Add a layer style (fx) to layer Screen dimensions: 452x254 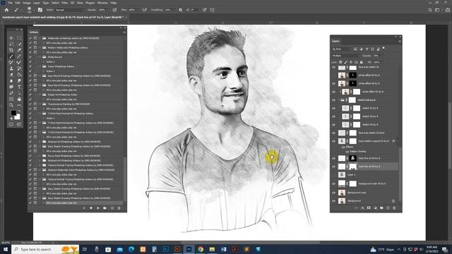point(362,208)
